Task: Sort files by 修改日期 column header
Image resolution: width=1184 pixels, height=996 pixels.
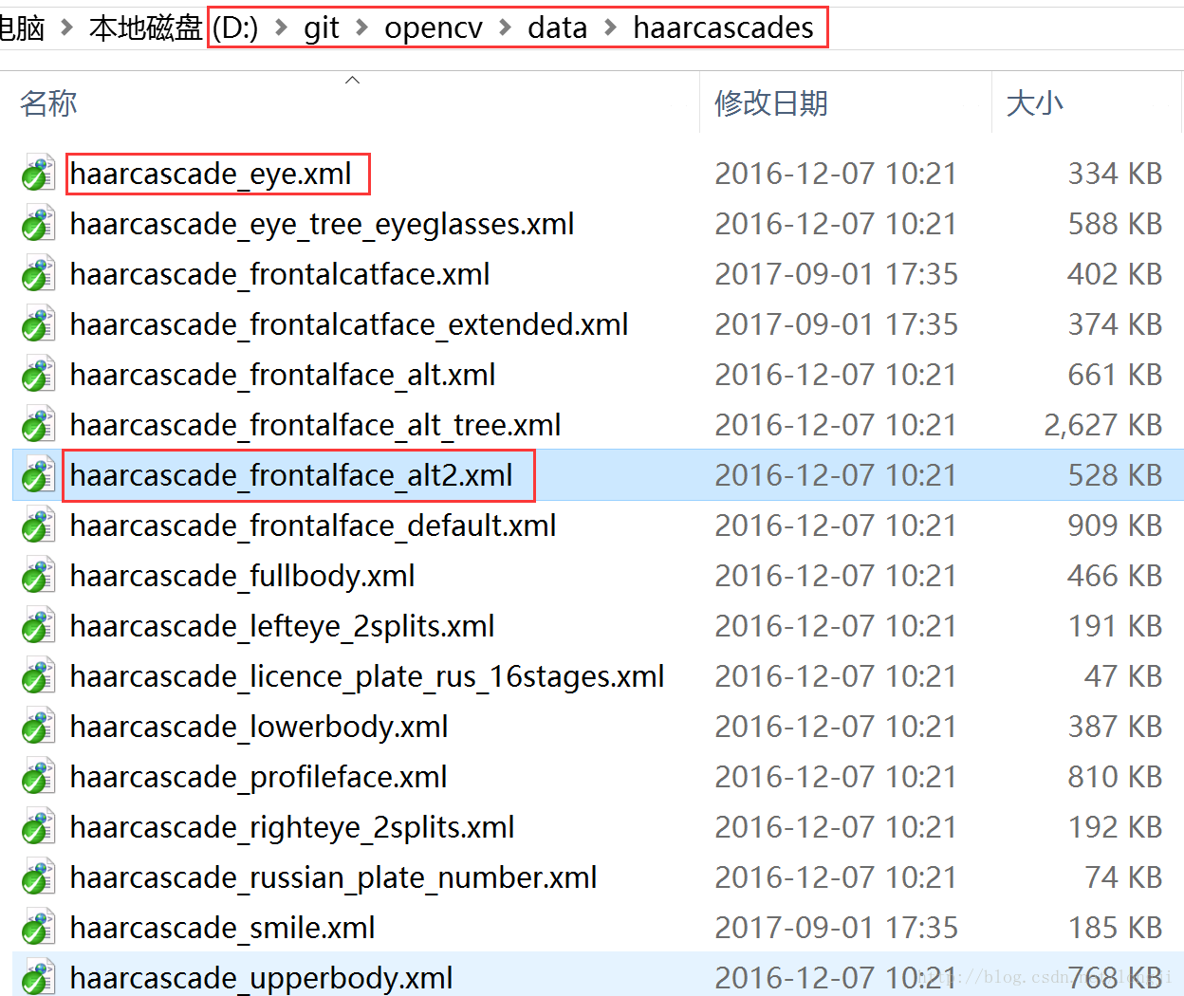Action: (771, 102)
